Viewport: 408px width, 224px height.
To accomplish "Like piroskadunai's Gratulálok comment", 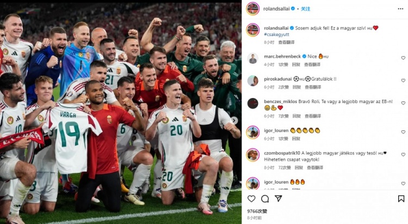I will click(x=403, y=81).
